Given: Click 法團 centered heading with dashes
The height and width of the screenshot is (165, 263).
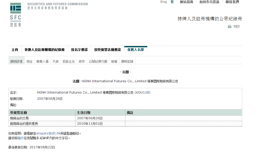Looking at the screenshot, I should pyautogui.click(x=125, y=72).
